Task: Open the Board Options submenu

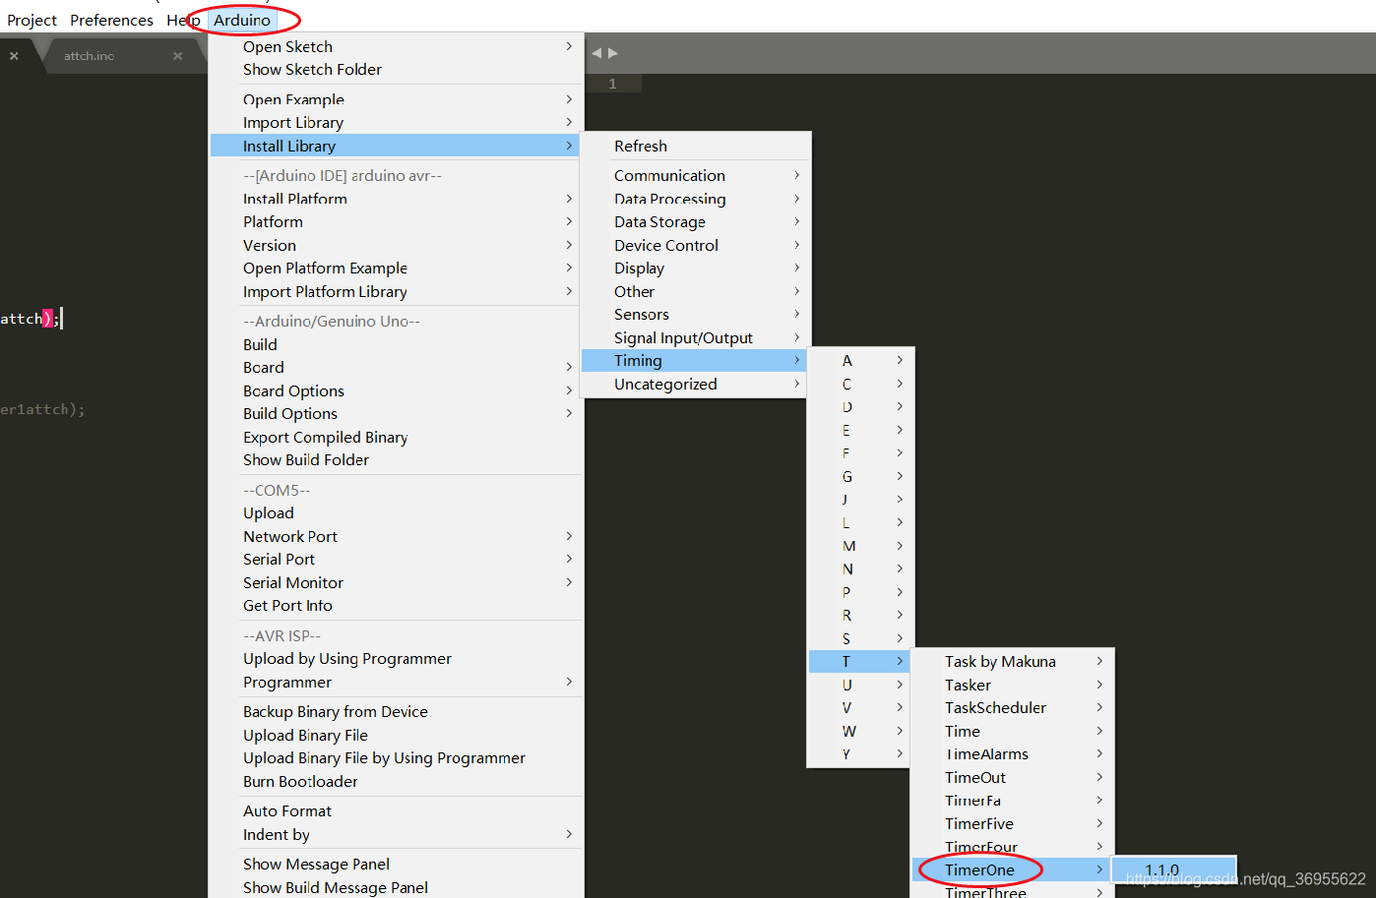Action: tap(395, 391)
